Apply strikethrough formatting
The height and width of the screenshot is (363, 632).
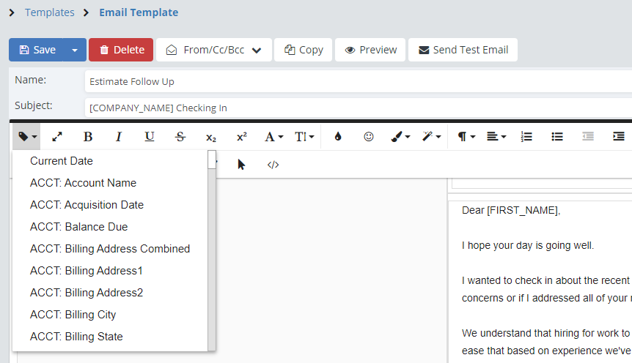[180, 137]
